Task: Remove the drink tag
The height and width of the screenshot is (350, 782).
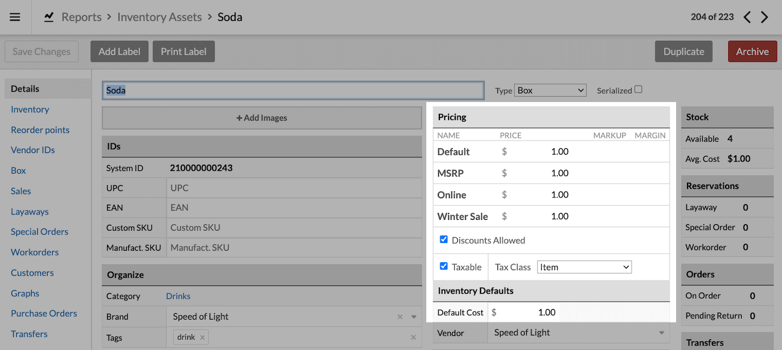Action: pos(202,338)
